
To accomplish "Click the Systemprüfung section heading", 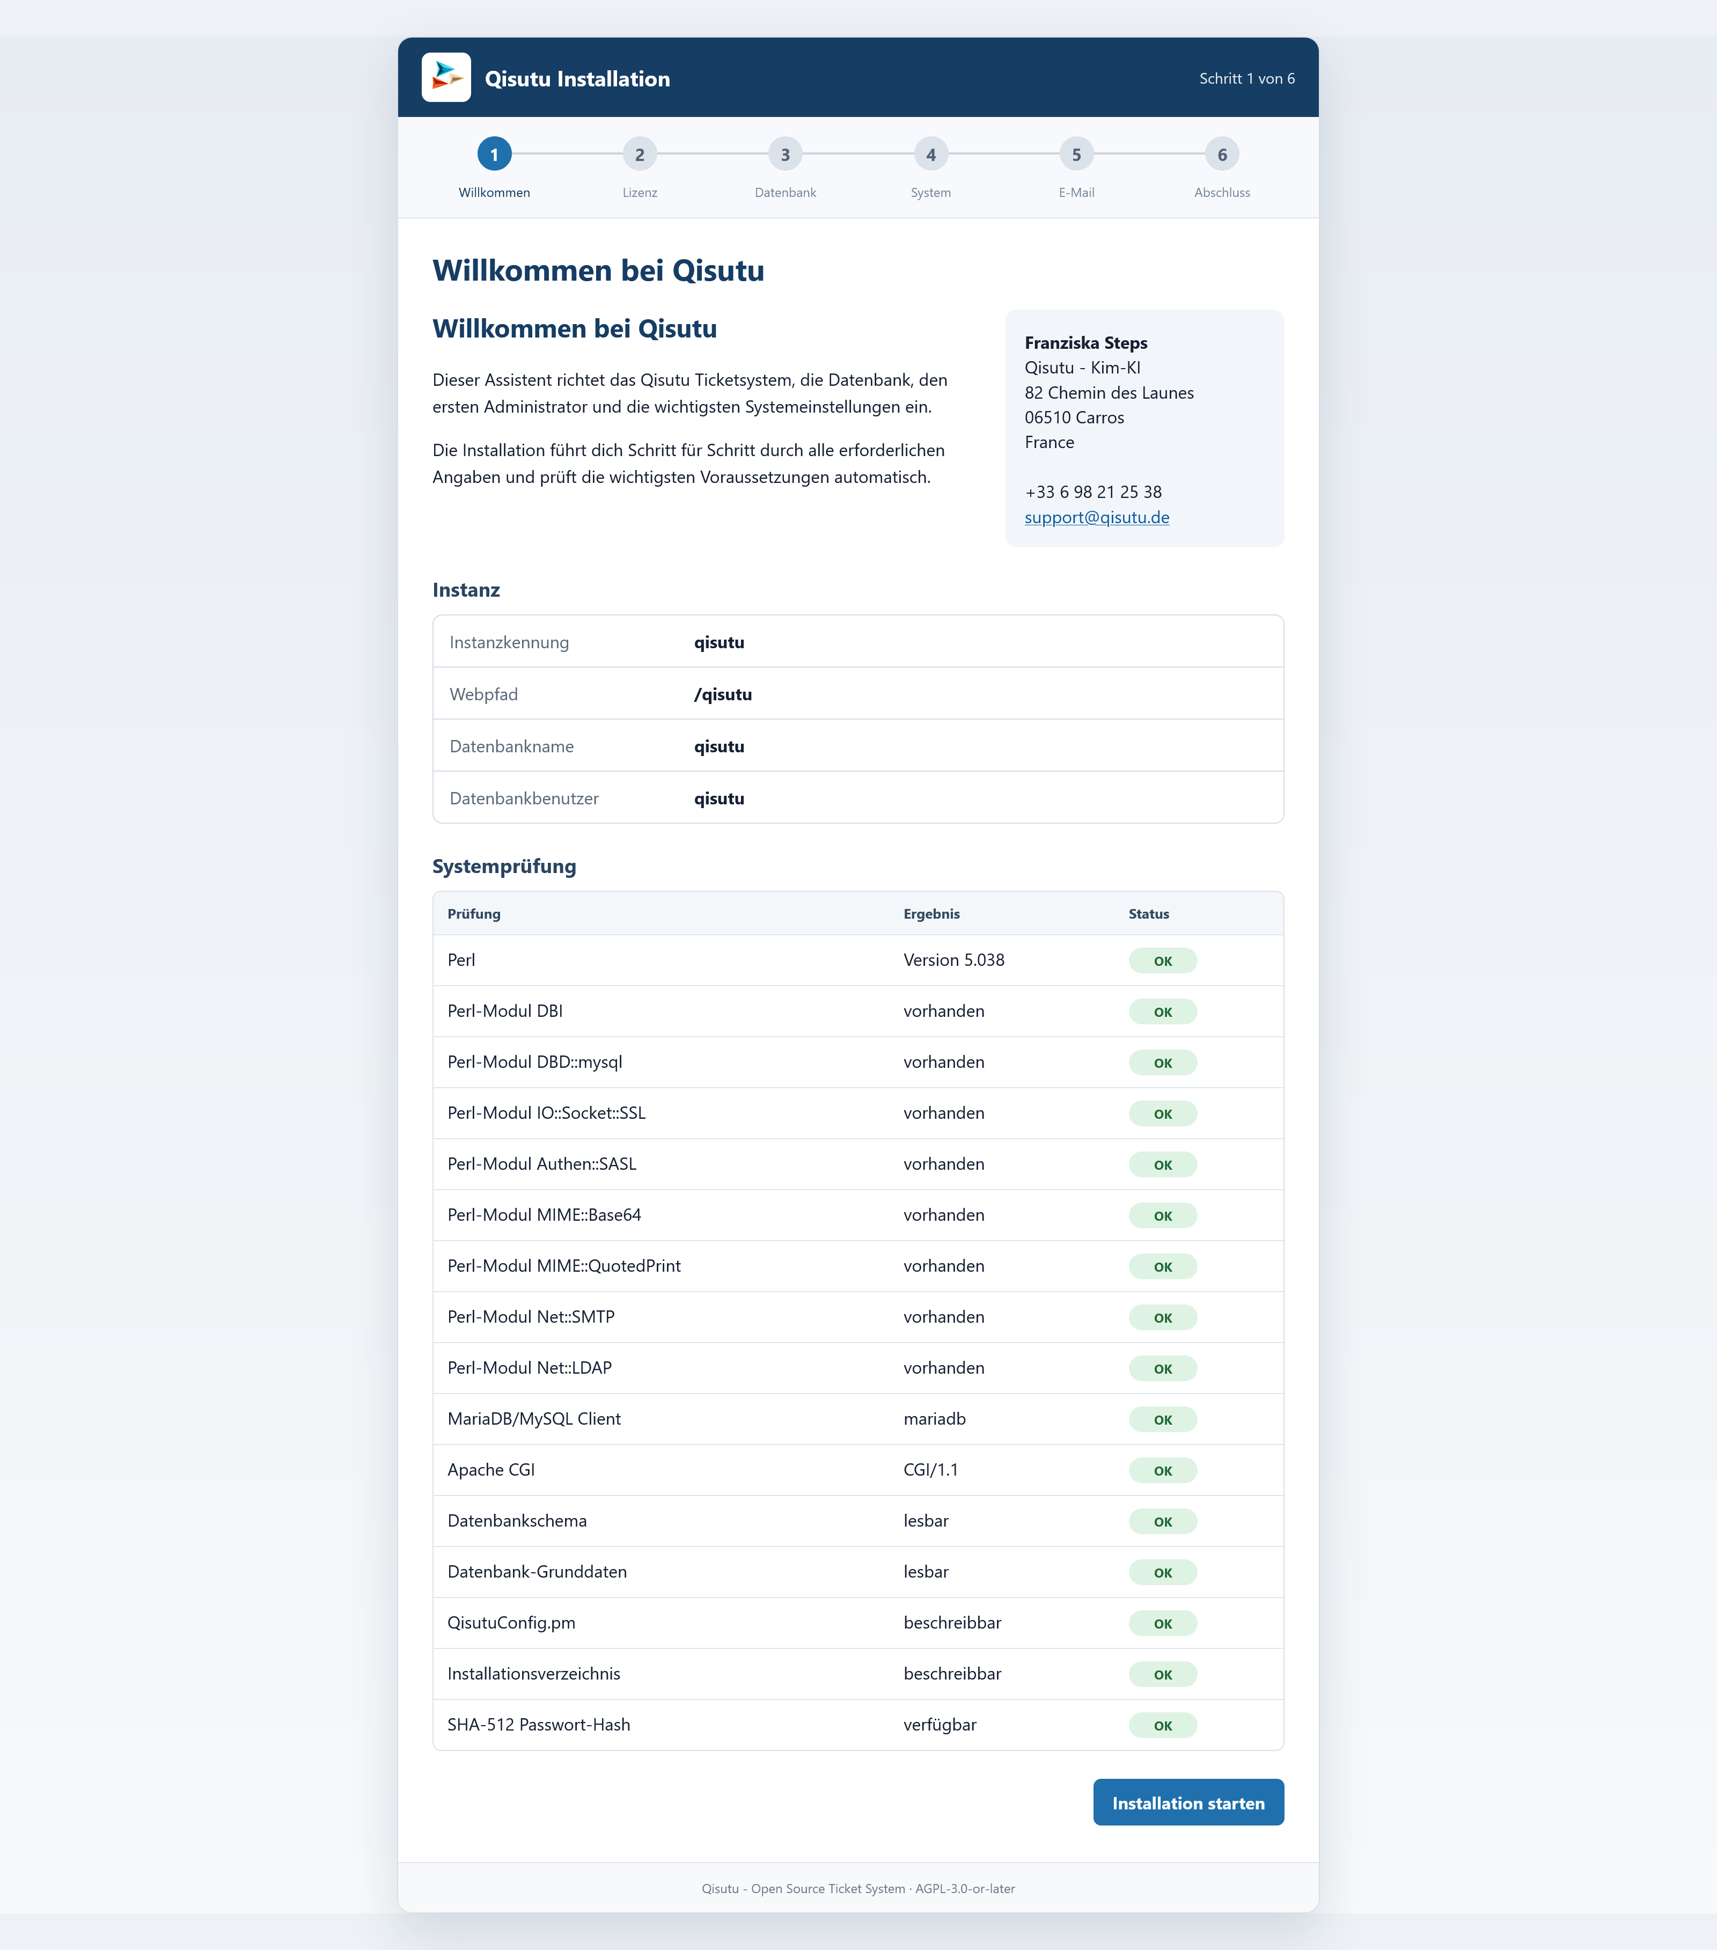I will [504, 866].
